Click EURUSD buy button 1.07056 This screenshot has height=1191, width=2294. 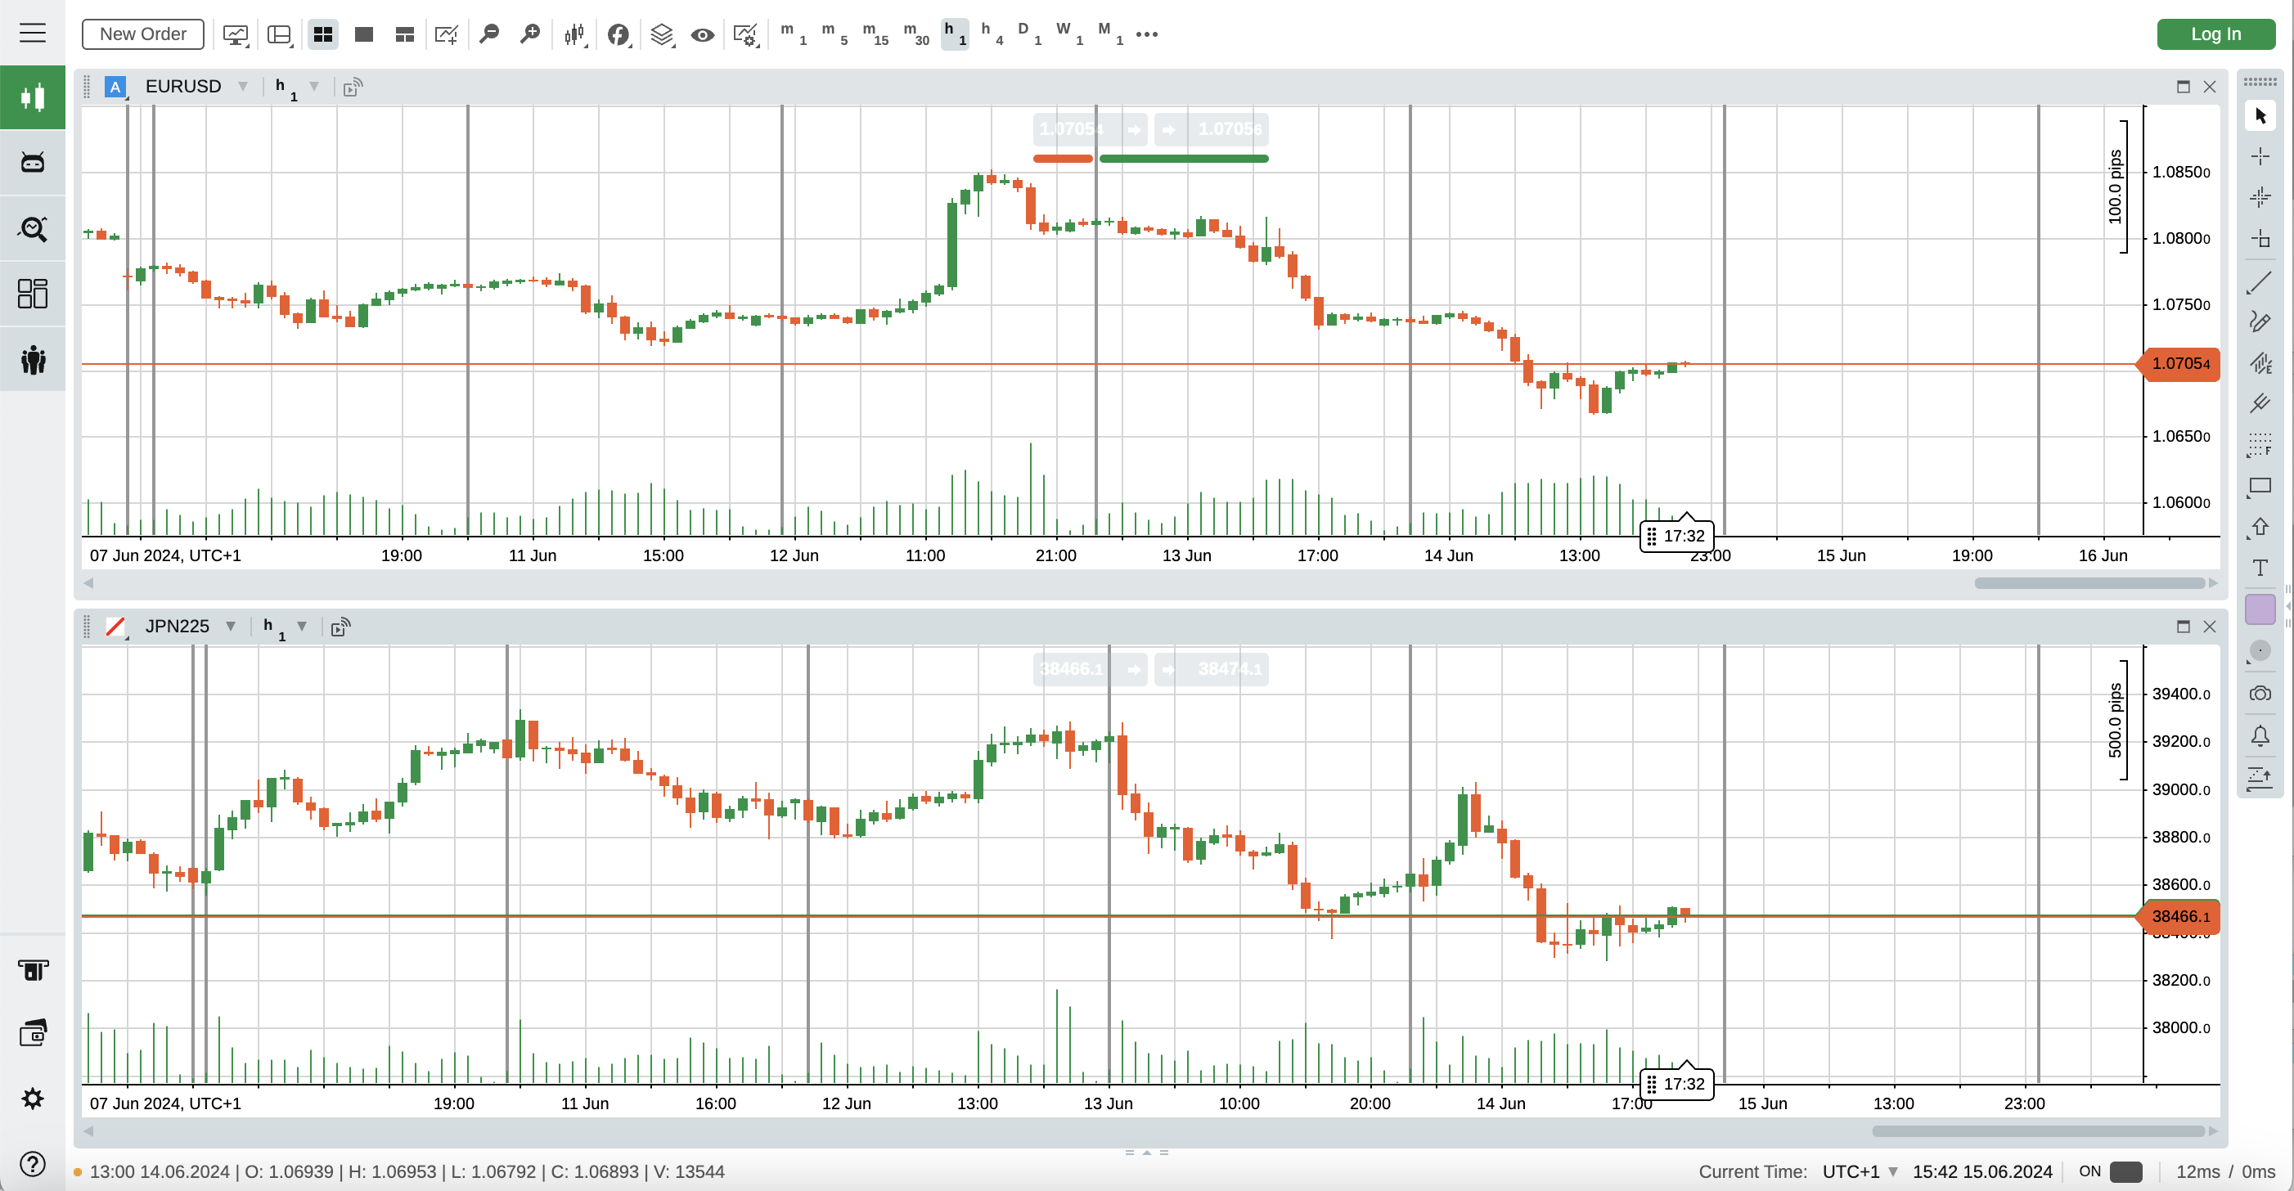coord(1211,129)
